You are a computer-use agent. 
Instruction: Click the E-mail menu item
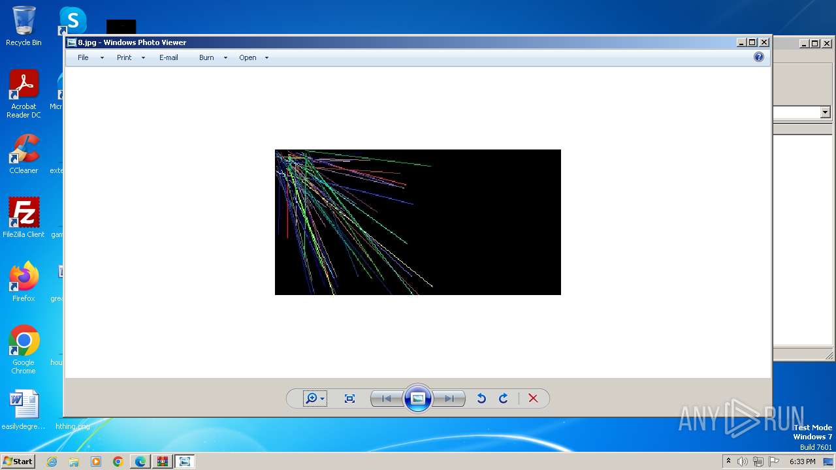pyautogui.click(x=169, y=57)
